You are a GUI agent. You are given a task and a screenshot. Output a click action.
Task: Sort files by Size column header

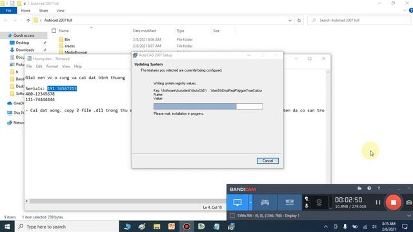click(216, 31)
